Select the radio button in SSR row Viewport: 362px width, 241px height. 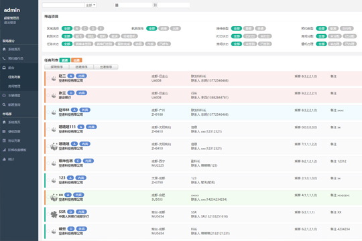[x=48, y=214]
